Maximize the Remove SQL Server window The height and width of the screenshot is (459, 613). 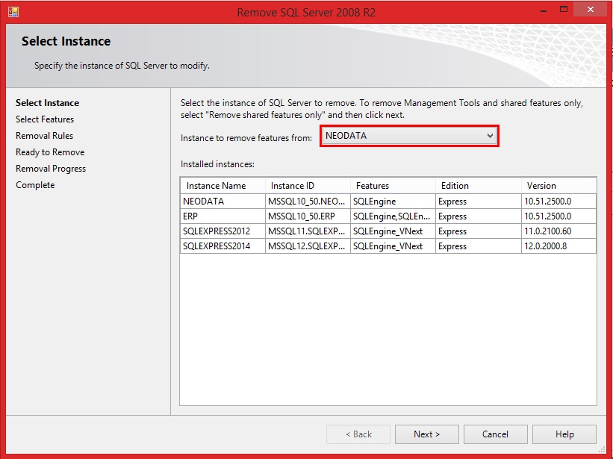click(x=564, y=10)
